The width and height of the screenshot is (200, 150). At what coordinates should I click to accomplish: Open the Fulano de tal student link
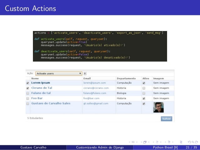41,93
